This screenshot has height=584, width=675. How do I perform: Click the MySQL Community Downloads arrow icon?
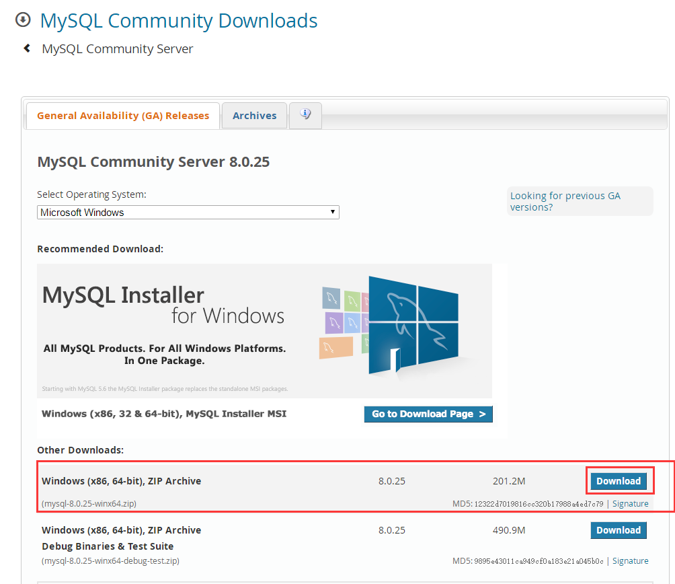point(22,20)
